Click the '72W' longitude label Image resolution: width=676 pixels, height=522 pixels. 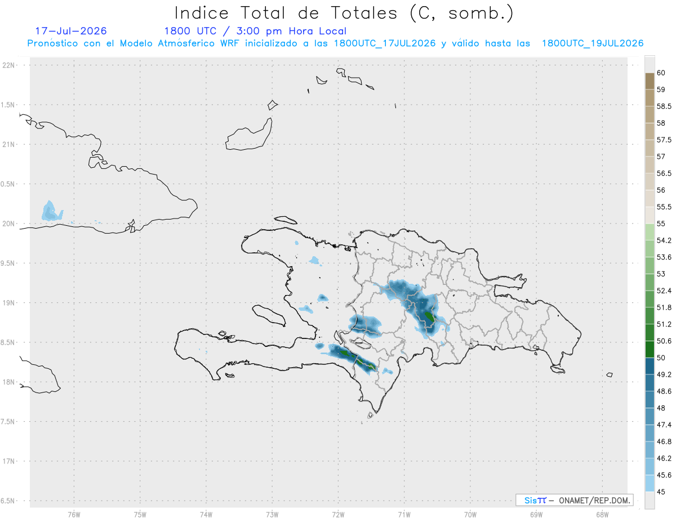[x=338, y=514]
